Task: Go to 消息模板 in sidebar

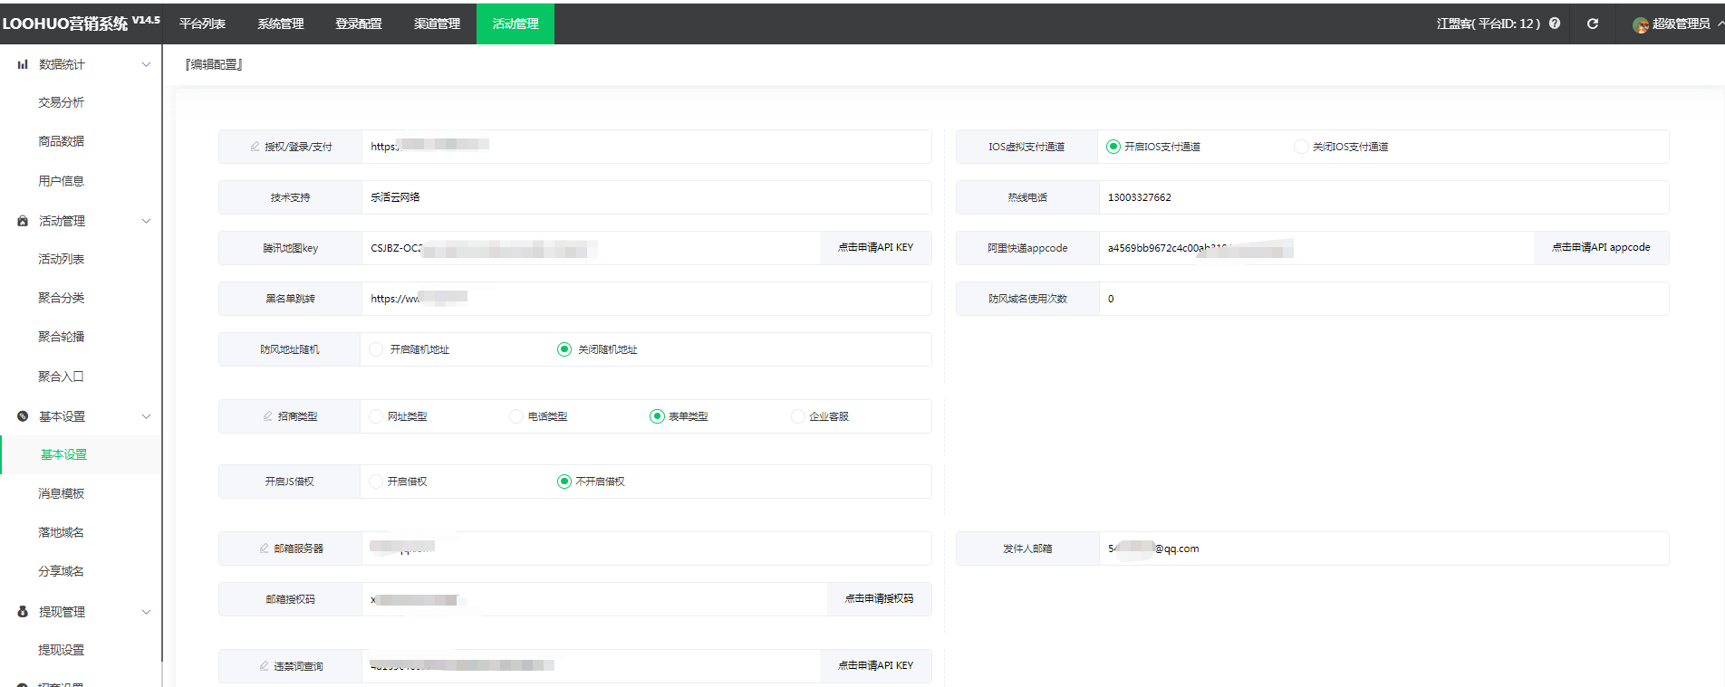Action: click(61, 493)
